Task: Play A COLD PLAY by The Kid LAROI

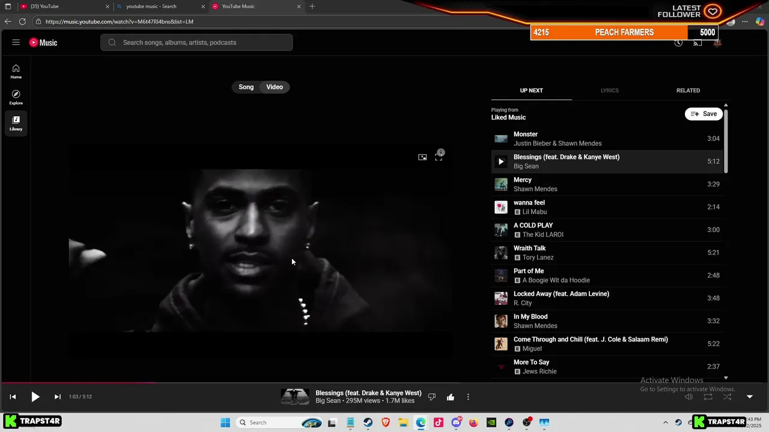Action: coord(607,230)
